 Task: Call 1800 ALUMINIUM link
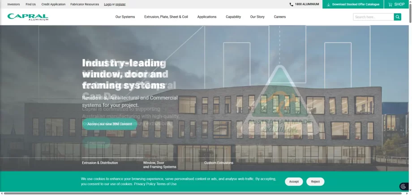pos(307,4)
